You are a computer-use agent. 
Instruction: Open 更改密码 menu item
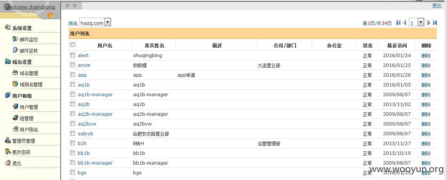pos(21,152)
